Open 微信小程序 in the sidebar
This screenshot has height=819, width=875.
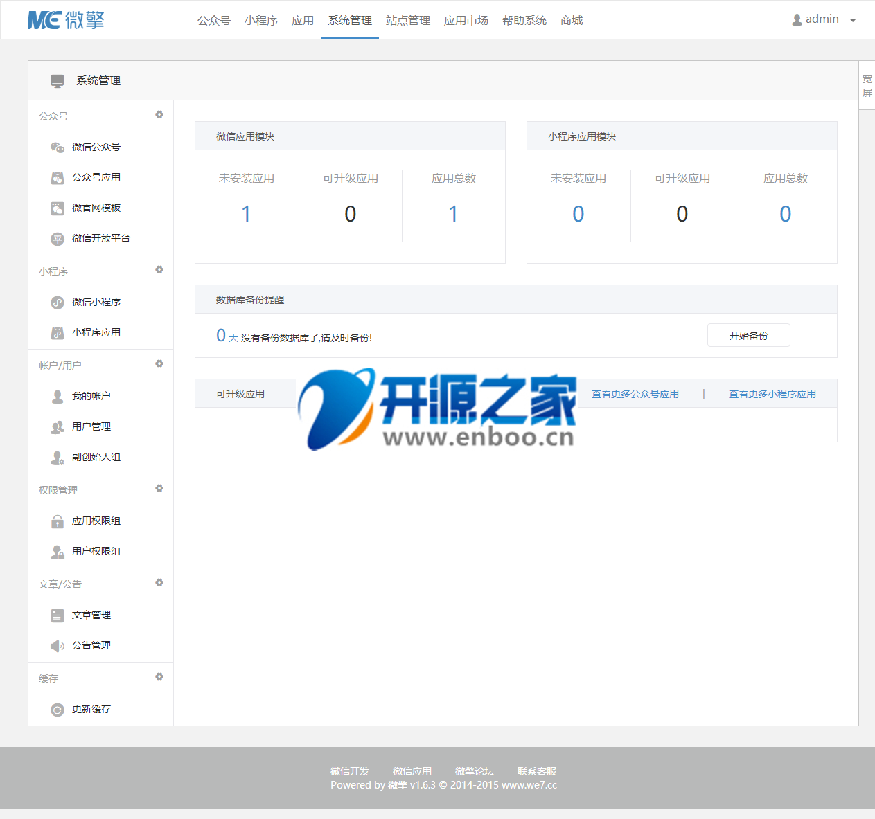point(96,302)
